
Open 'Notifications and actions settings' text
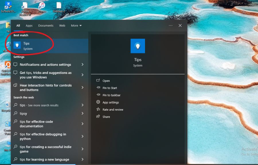(x=45, y=65)
